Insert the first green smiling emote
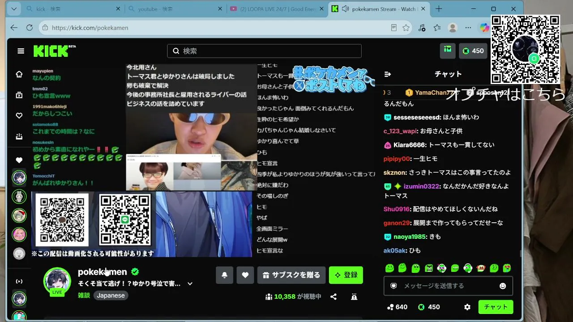The height and width of the screenshot is (322, 573). point(389,268)
